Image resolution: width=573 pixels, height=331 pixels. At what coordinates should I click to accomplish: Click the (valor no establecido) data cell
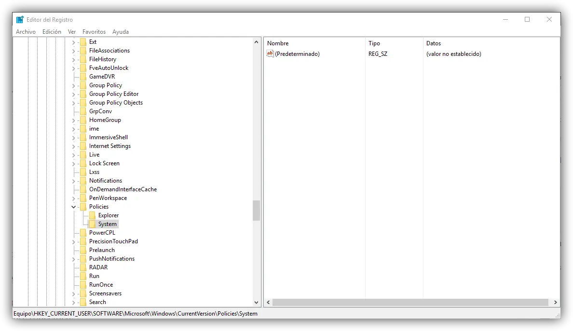[453, 54]
